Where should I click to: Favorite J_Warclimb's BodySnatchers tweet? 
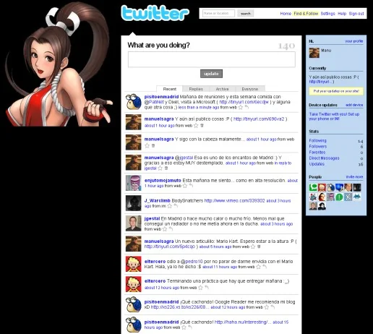170,206
